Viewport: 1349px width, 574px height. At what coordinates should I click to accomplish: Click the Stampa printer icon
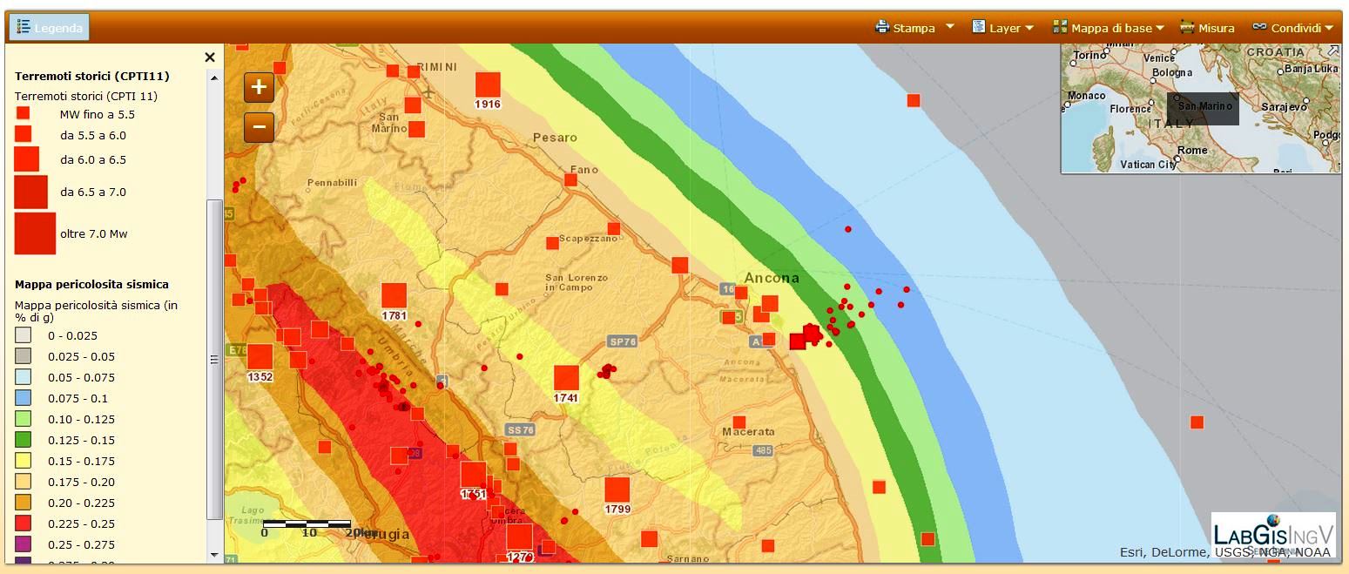[x=882, y=27]
